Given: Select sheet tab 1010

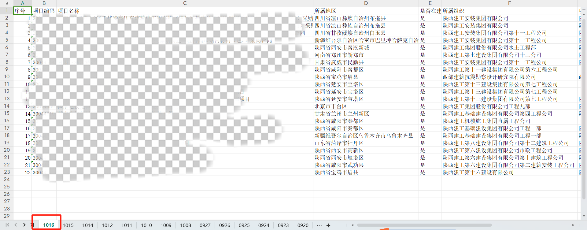Looking at the screenshot, I should pyautogui.click(x=146, y=225).
